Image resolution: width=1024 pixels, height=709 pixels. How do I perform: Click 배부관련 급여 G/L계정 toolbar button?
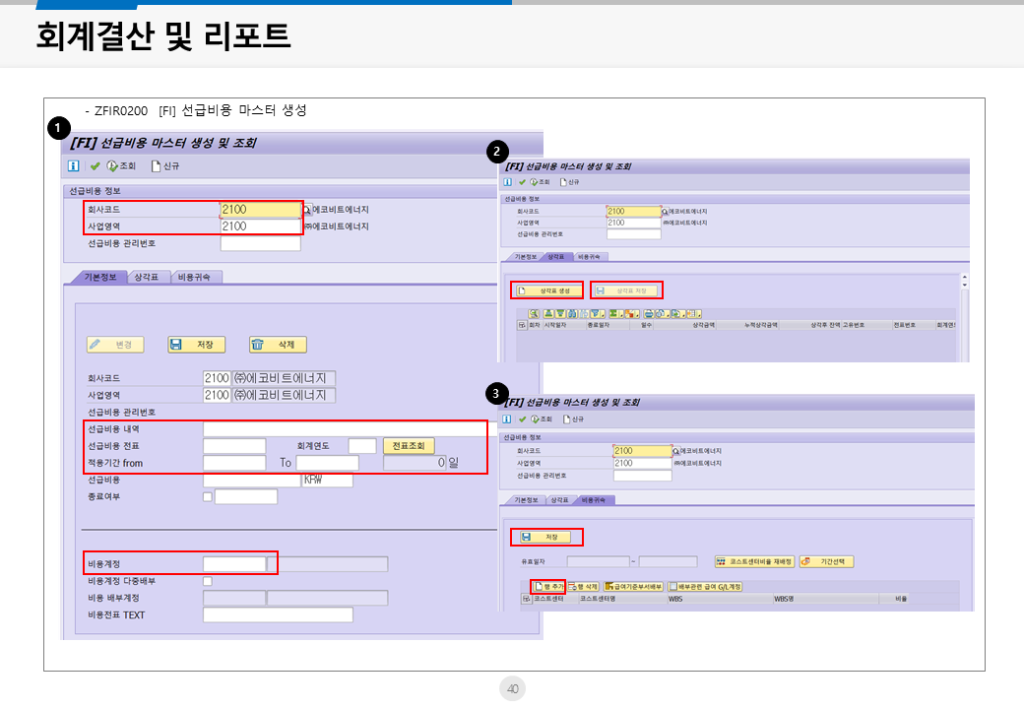coord(705,586)
